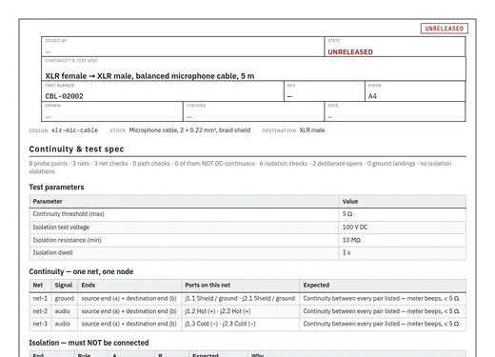
Task: Click the expected continuity text for net-2
Action: pos(382,311)
